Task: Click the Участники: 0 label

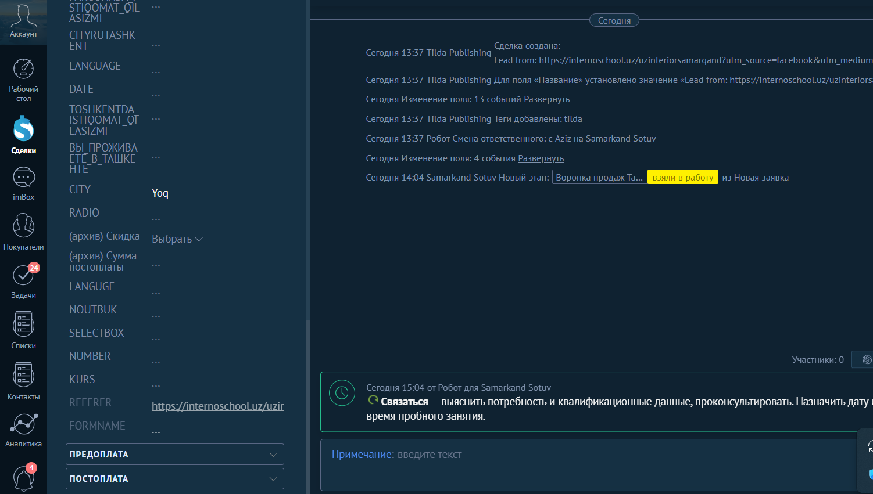Action: pyautogui.click(x=818, y=360)
